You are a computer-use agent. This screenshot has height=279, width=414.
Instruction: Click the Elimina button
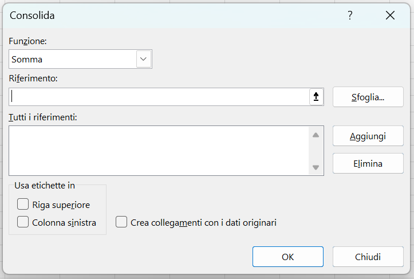tap(368, 163)
